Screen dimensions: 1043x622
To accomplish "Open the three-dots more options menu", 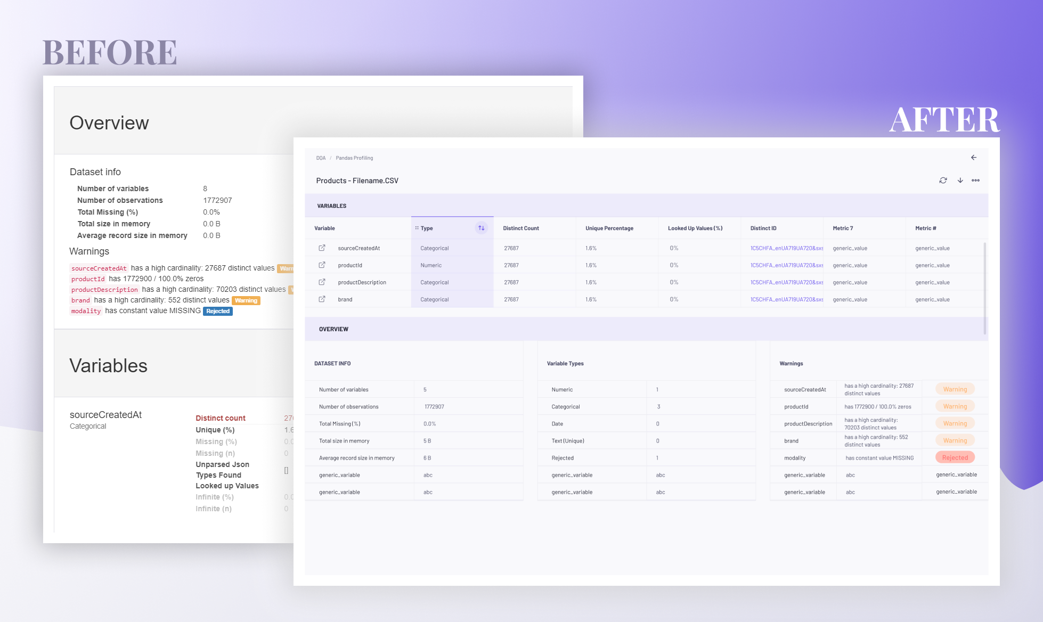I will (975, 181).
